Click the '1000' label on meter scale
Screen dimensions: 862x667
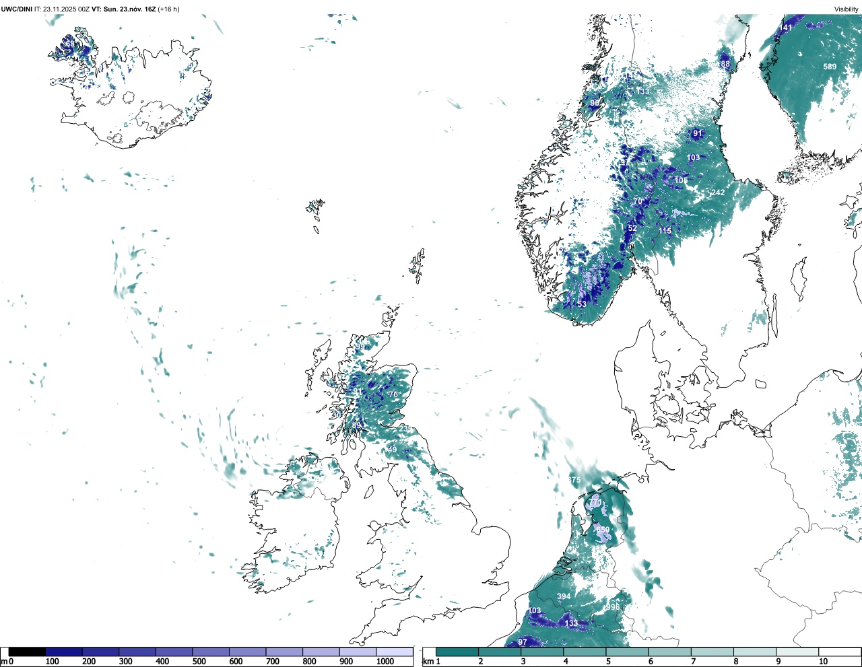tap(385, 662)
